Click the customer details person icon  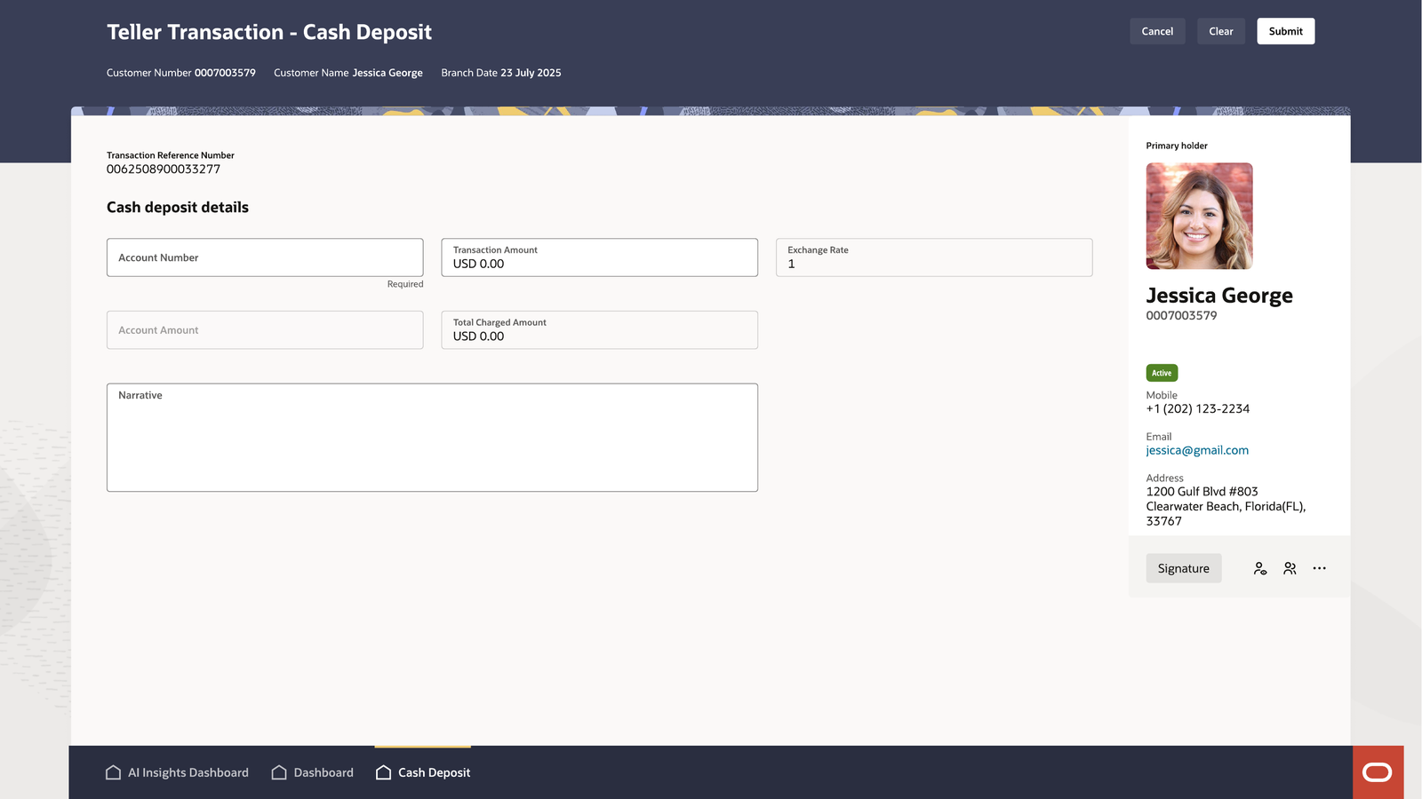coord(1260,569)
